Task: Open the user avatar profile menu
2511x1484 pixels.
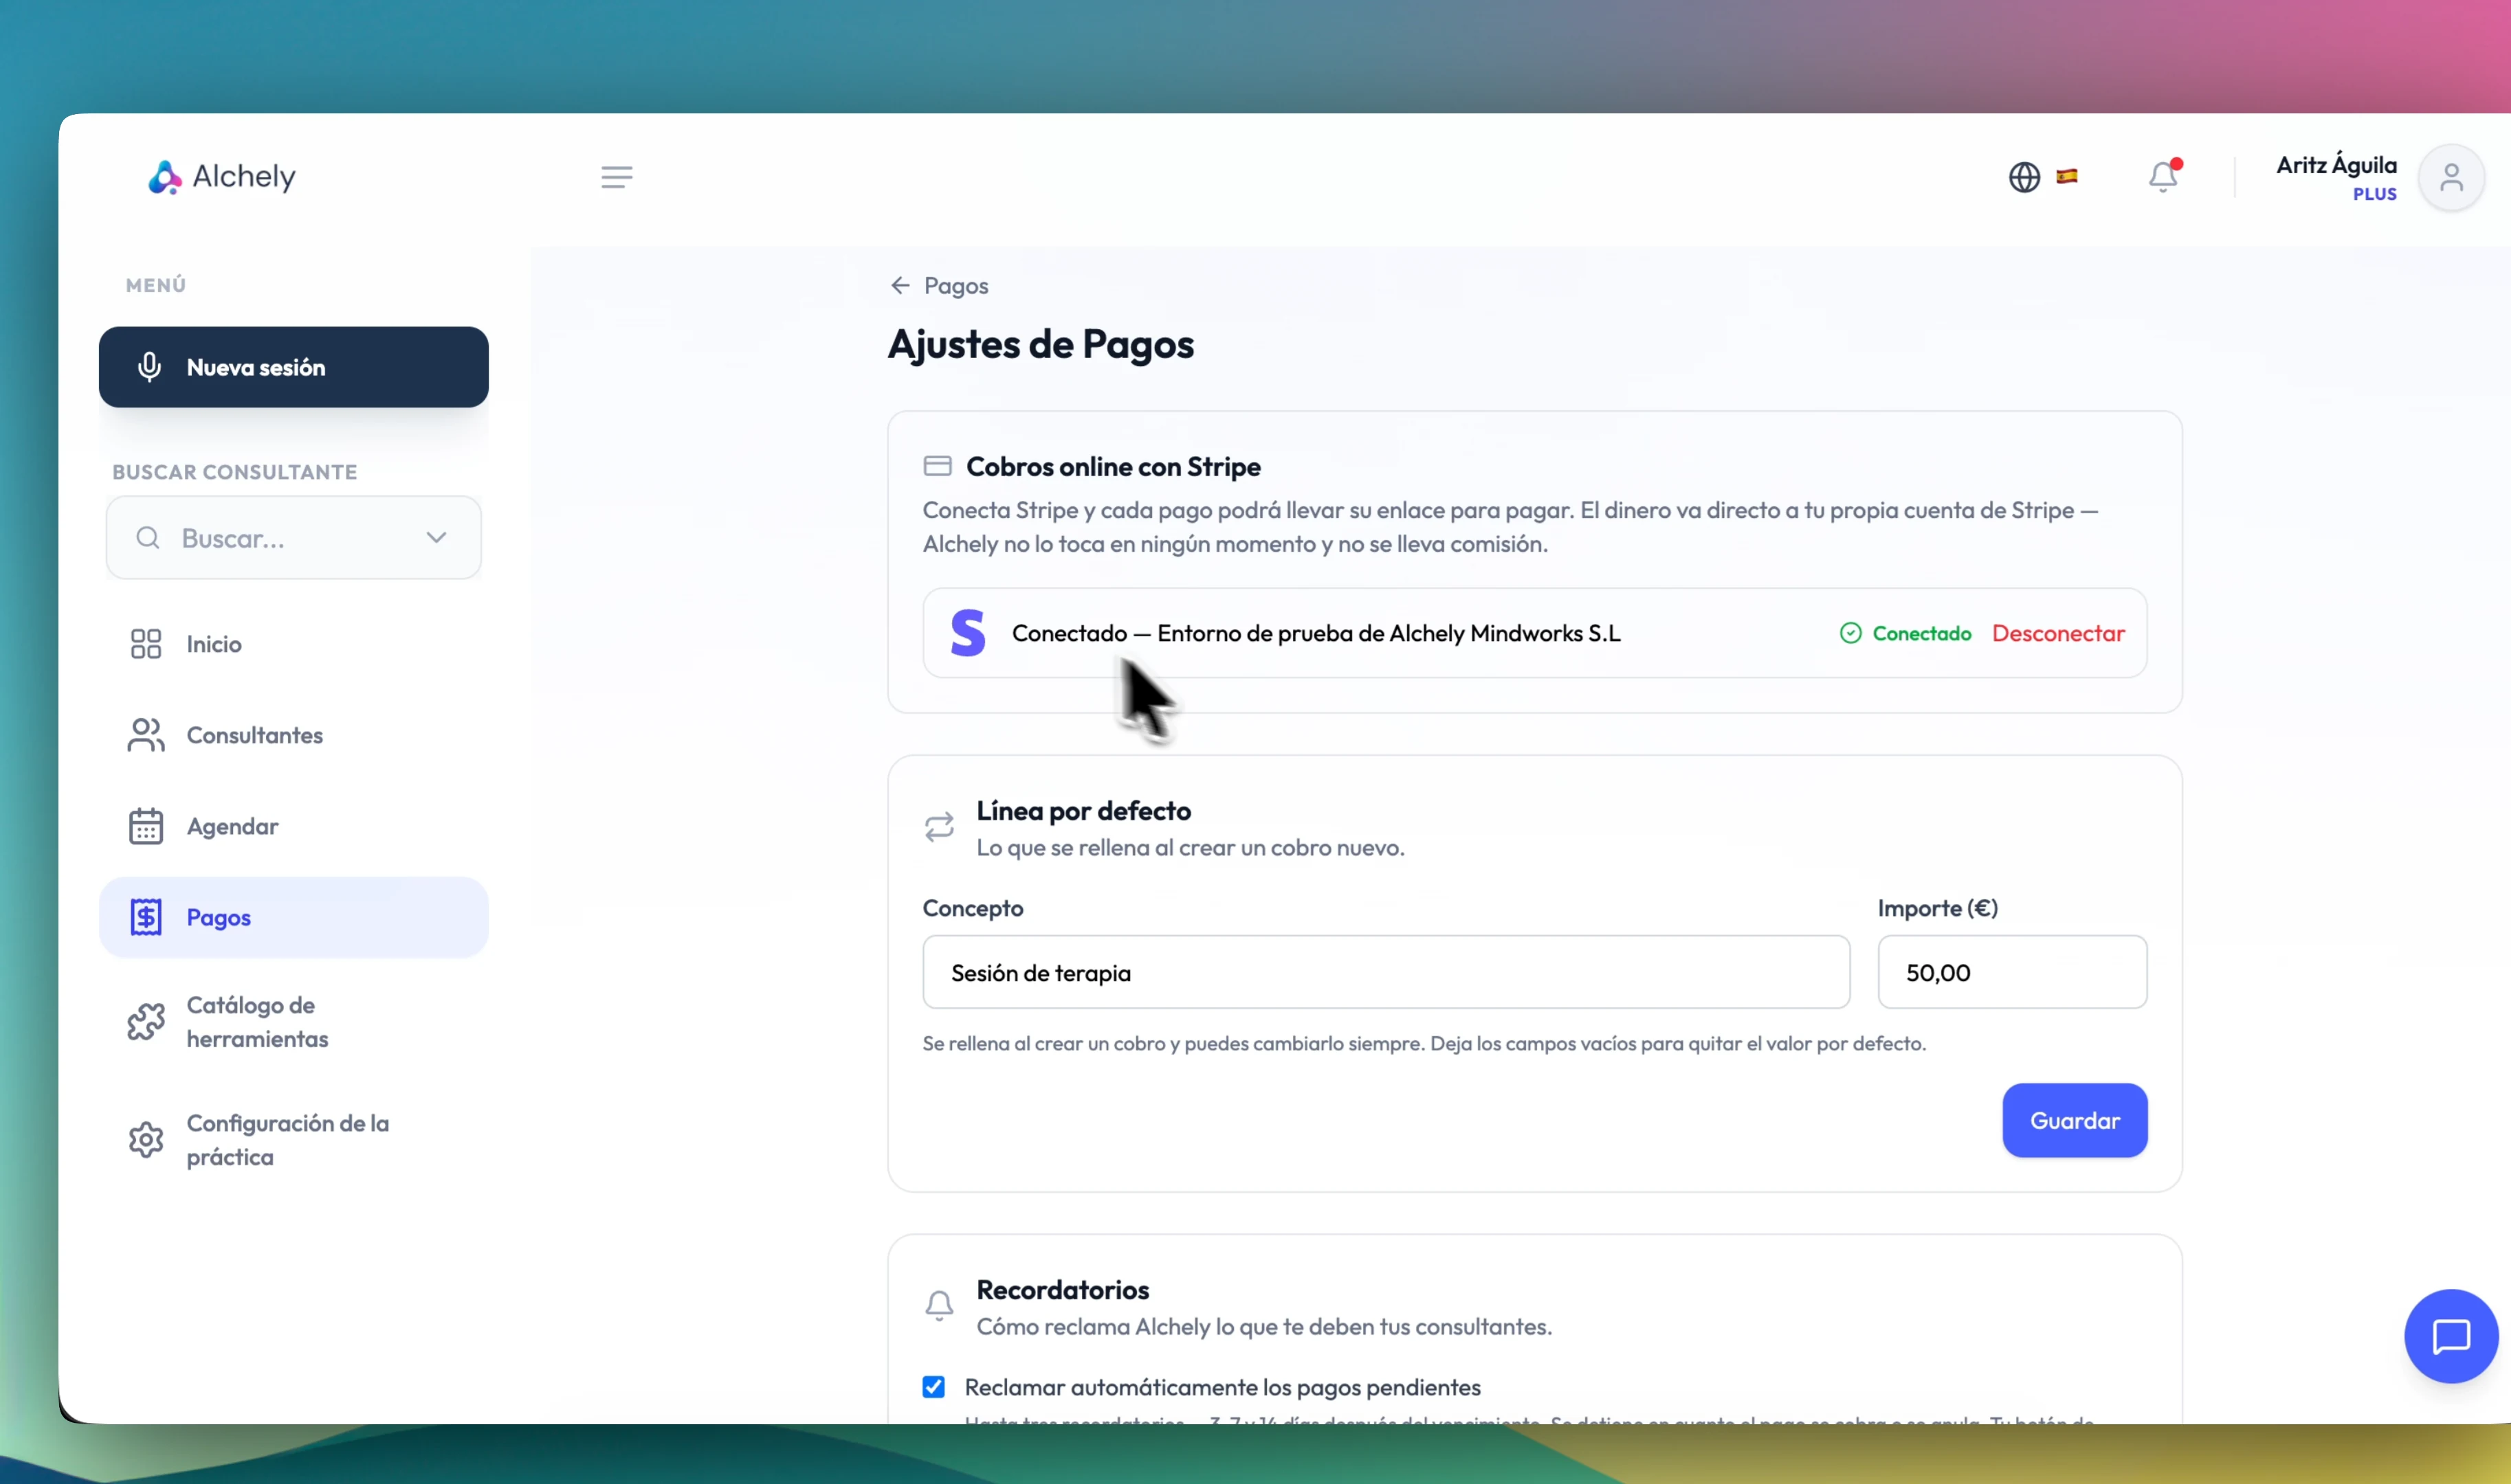Action: pyautogui.click(x=2451, y=178)
